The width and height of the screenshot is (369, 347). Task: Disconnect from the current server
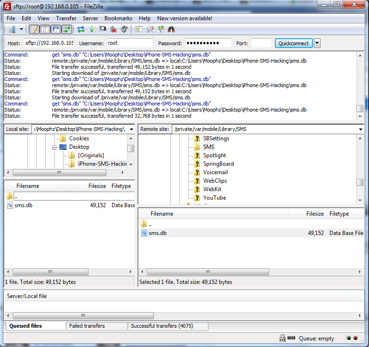click(x=113, y=29)
